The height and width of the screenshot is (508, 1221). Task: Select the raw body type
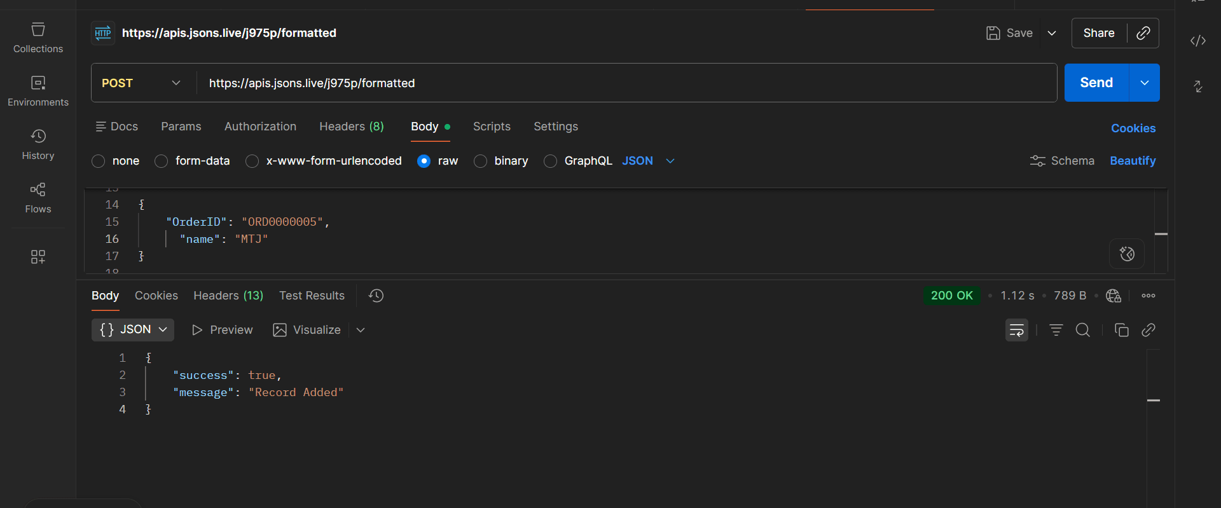point(424,161)
